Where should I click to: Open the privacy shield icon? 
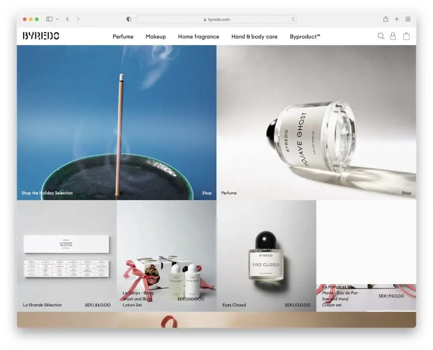coord(129,19)
